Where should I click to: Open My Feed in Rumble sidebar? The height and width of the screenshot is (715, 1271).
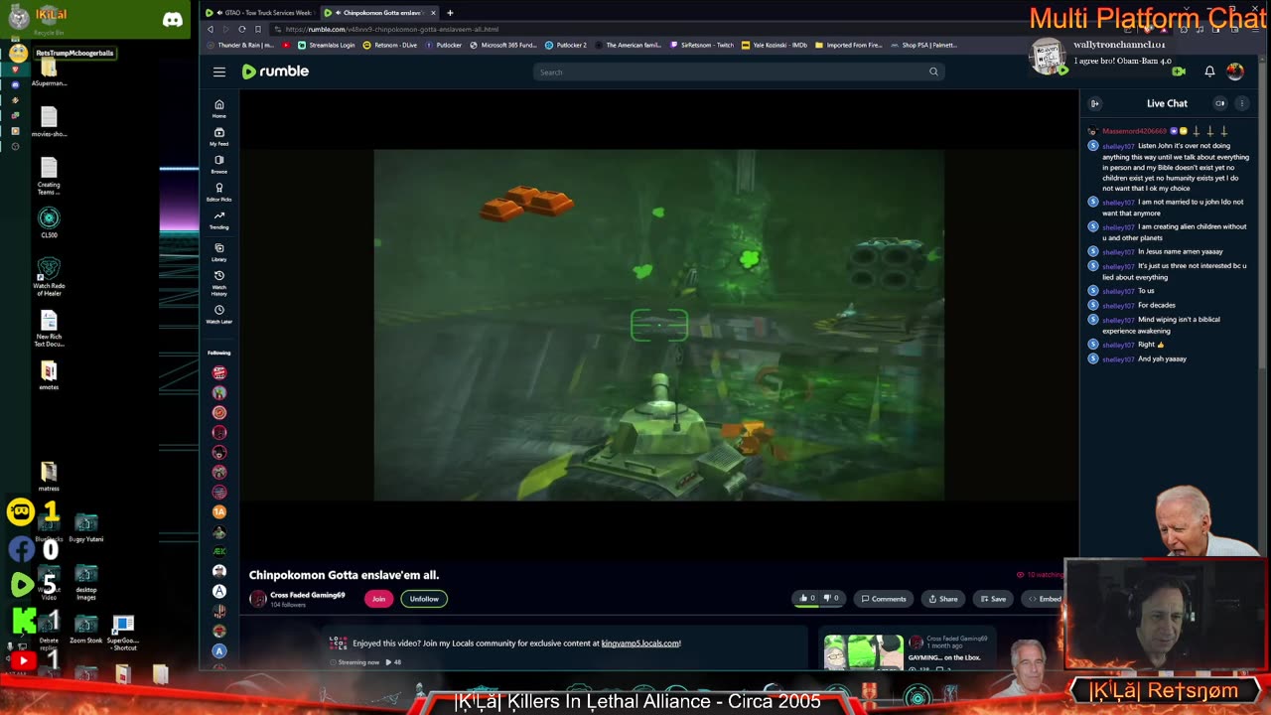(x=219, y=136)
